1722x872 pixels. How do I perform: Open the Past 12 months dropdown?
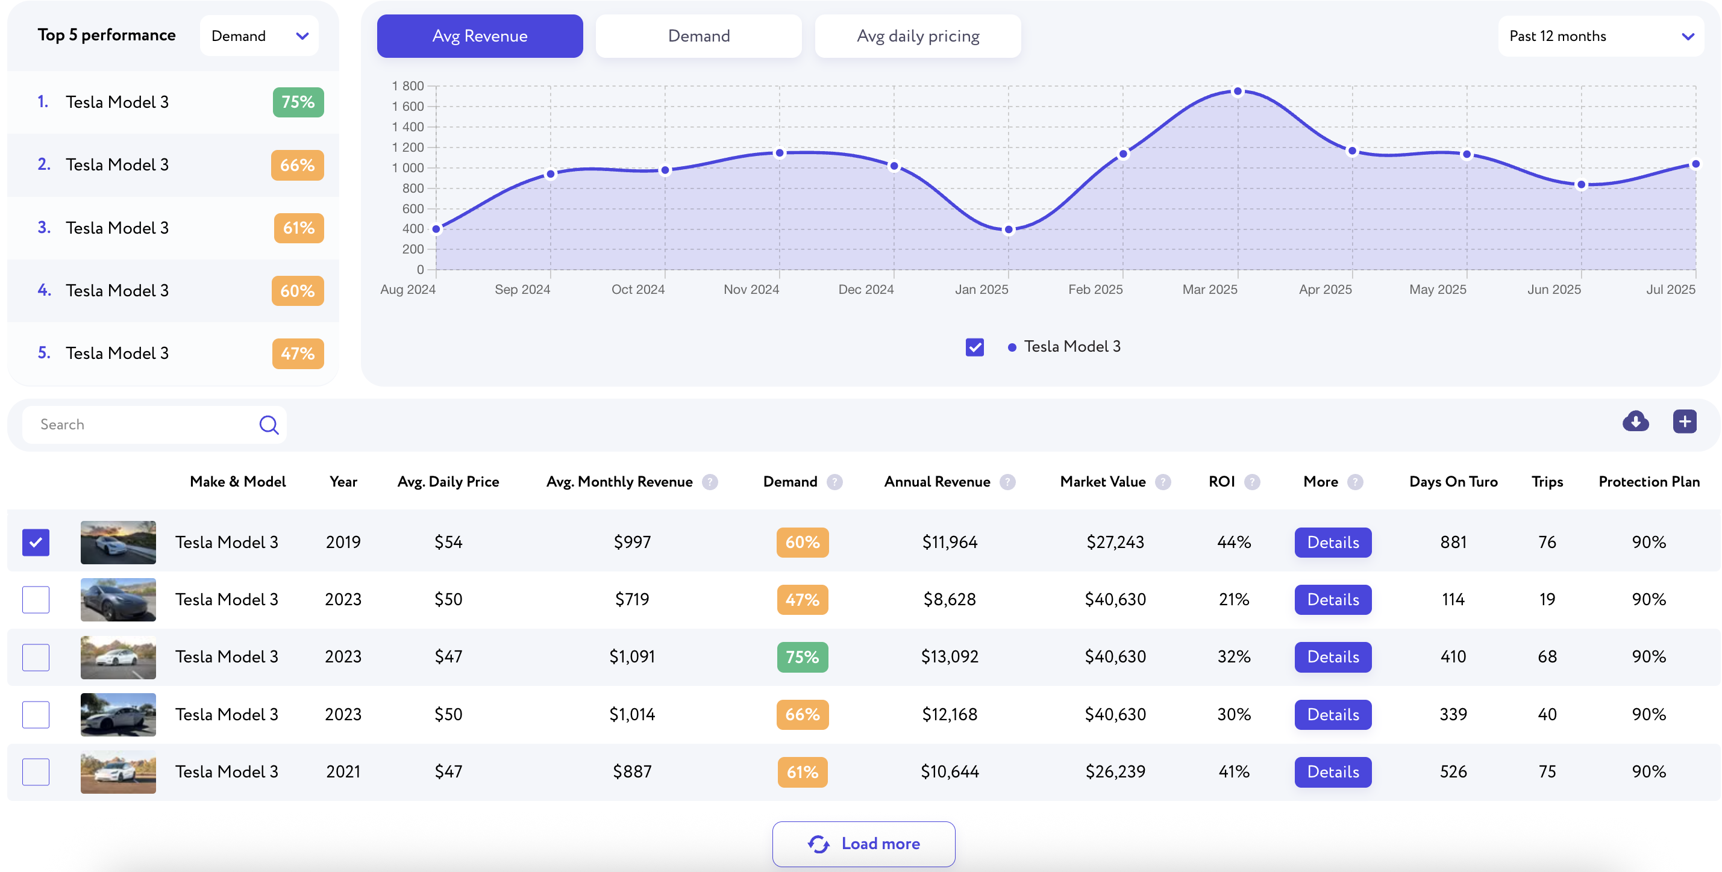point(1600,36)
